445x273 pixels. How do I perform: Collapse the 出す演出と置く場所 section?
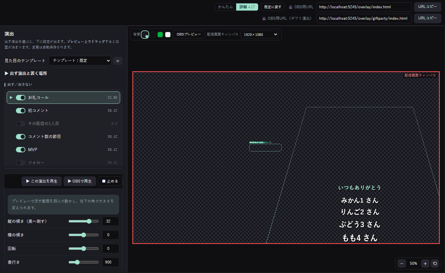[26, 73]
